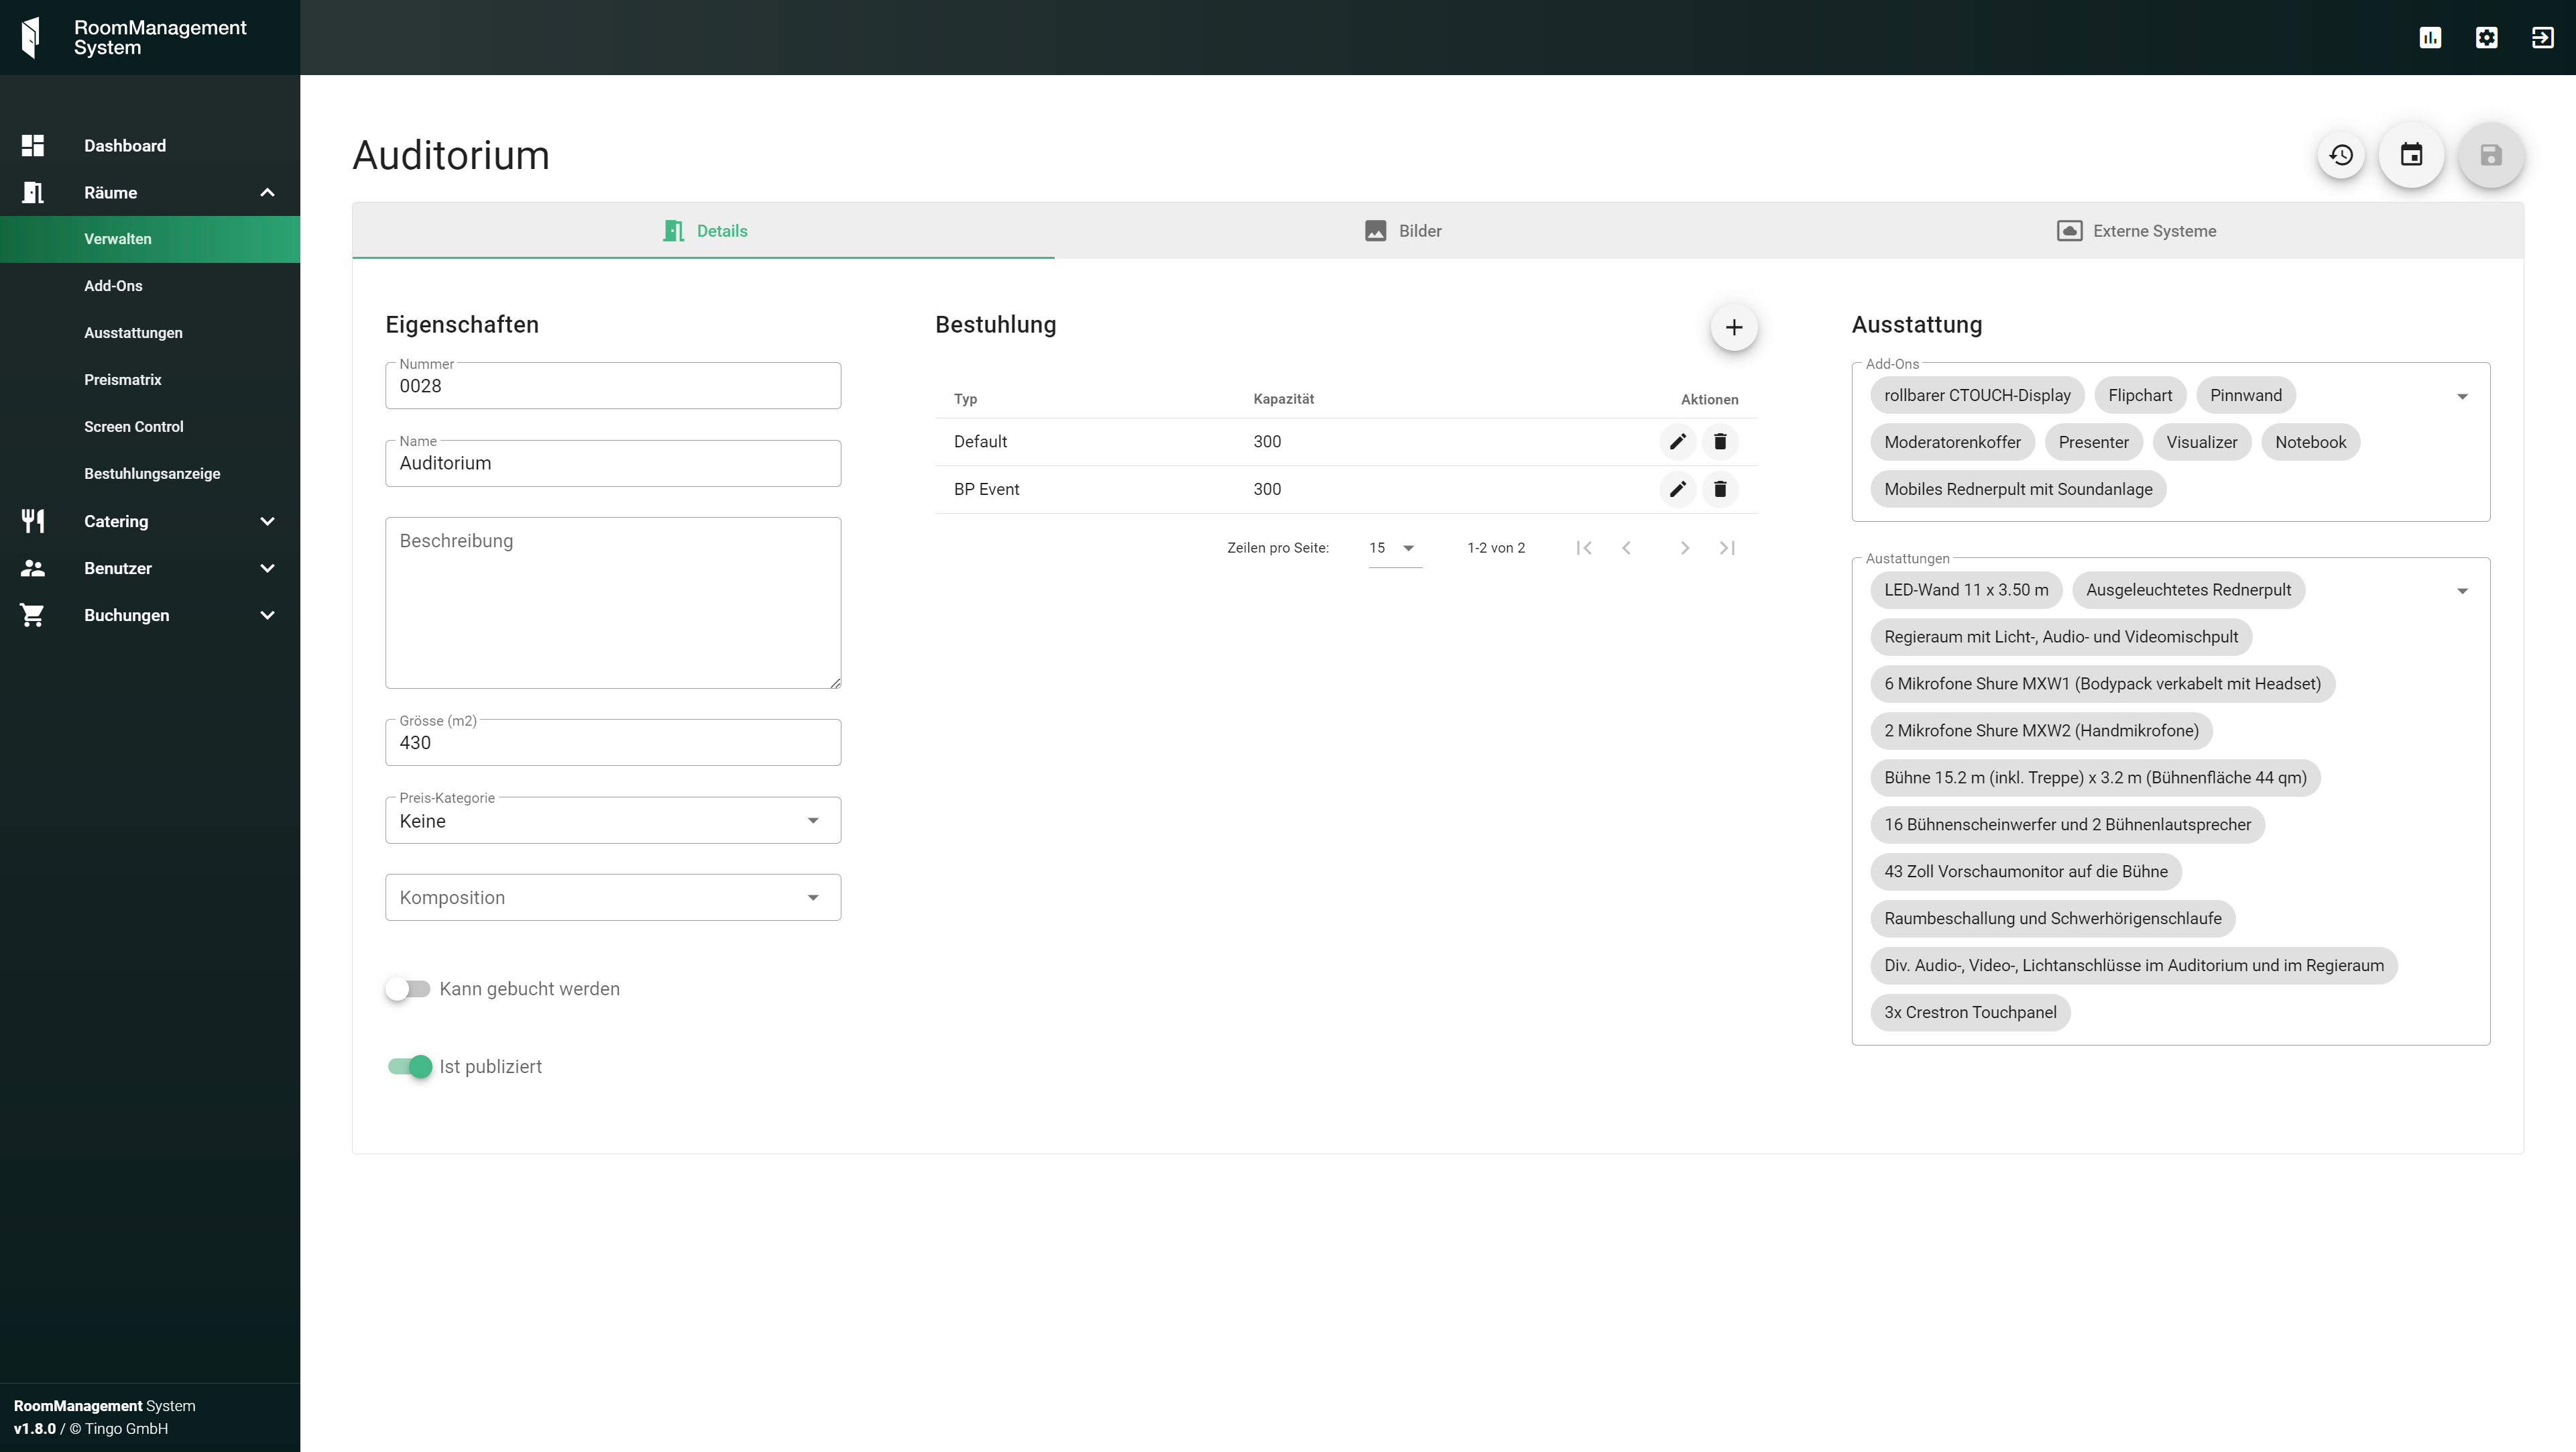Open the Komposition dropdown
2576x1452 pixels.
coord(612,897)
